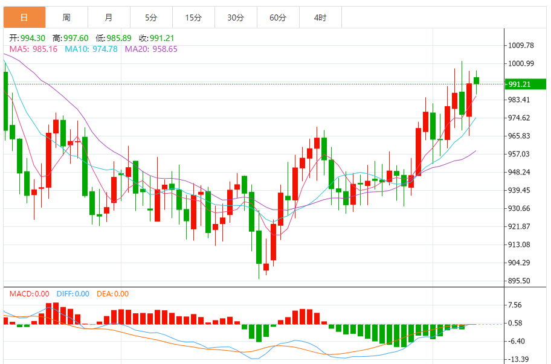Viewport: 551px width, 364px height.
Task: Click the 948.24 price axis label
Action: (x=519, y=172)
